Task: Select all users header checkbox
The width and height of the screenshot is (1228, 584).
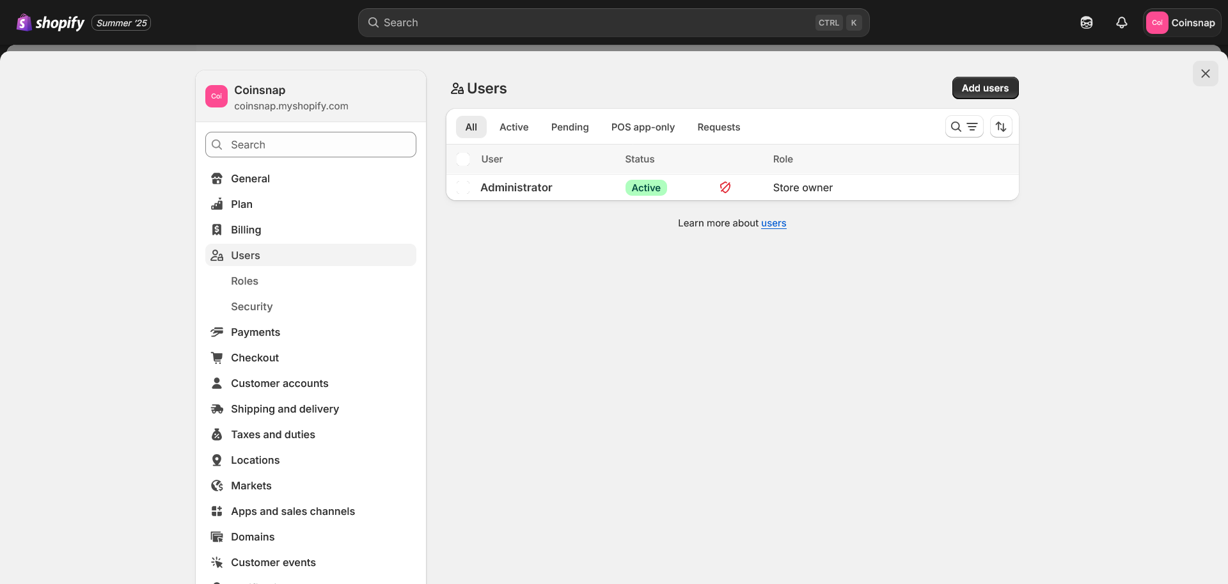Action: click(464, 159)
